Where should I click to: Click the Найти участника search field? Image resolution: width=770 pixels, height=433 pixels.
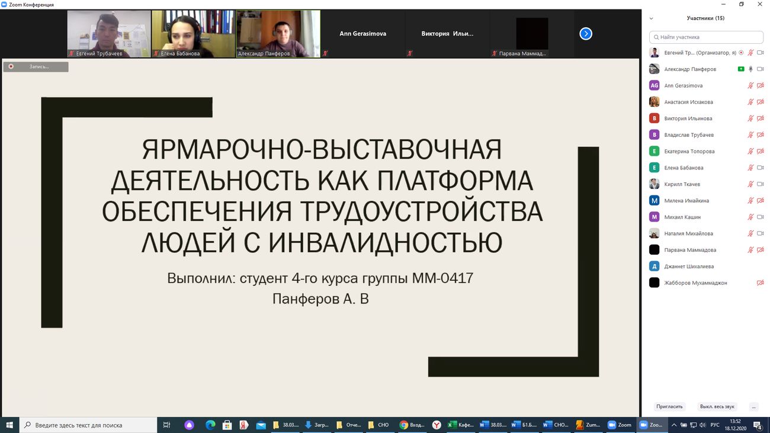(x=707, y=37)
